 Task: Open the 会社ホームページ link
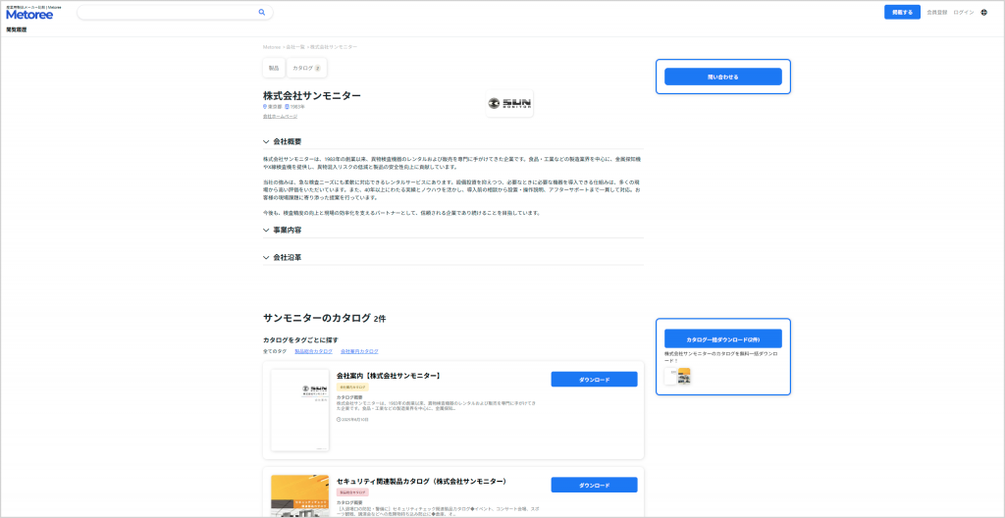point(280,116)
